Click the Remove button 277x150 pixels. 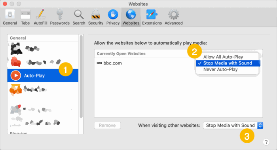tap(107, 125)
